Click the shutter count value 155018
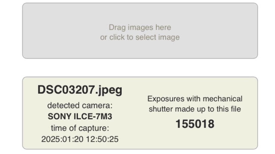The image size is (275, 154). tap(195, 124)
